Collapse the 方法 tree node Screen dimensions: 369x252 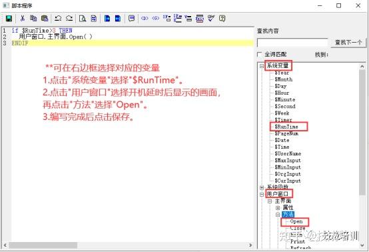[278, 215]
